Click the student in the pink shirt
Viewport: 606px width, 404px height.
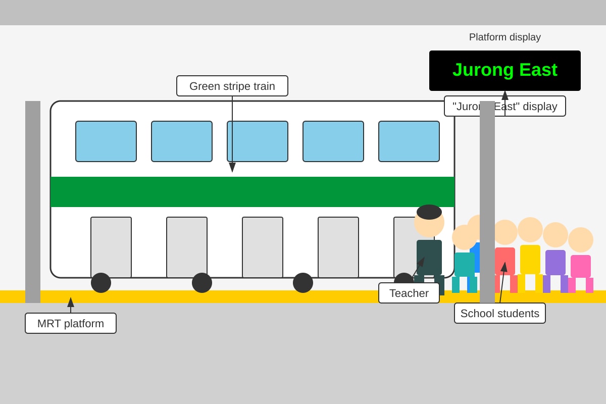pyautogui.click(x=581, y=260)
